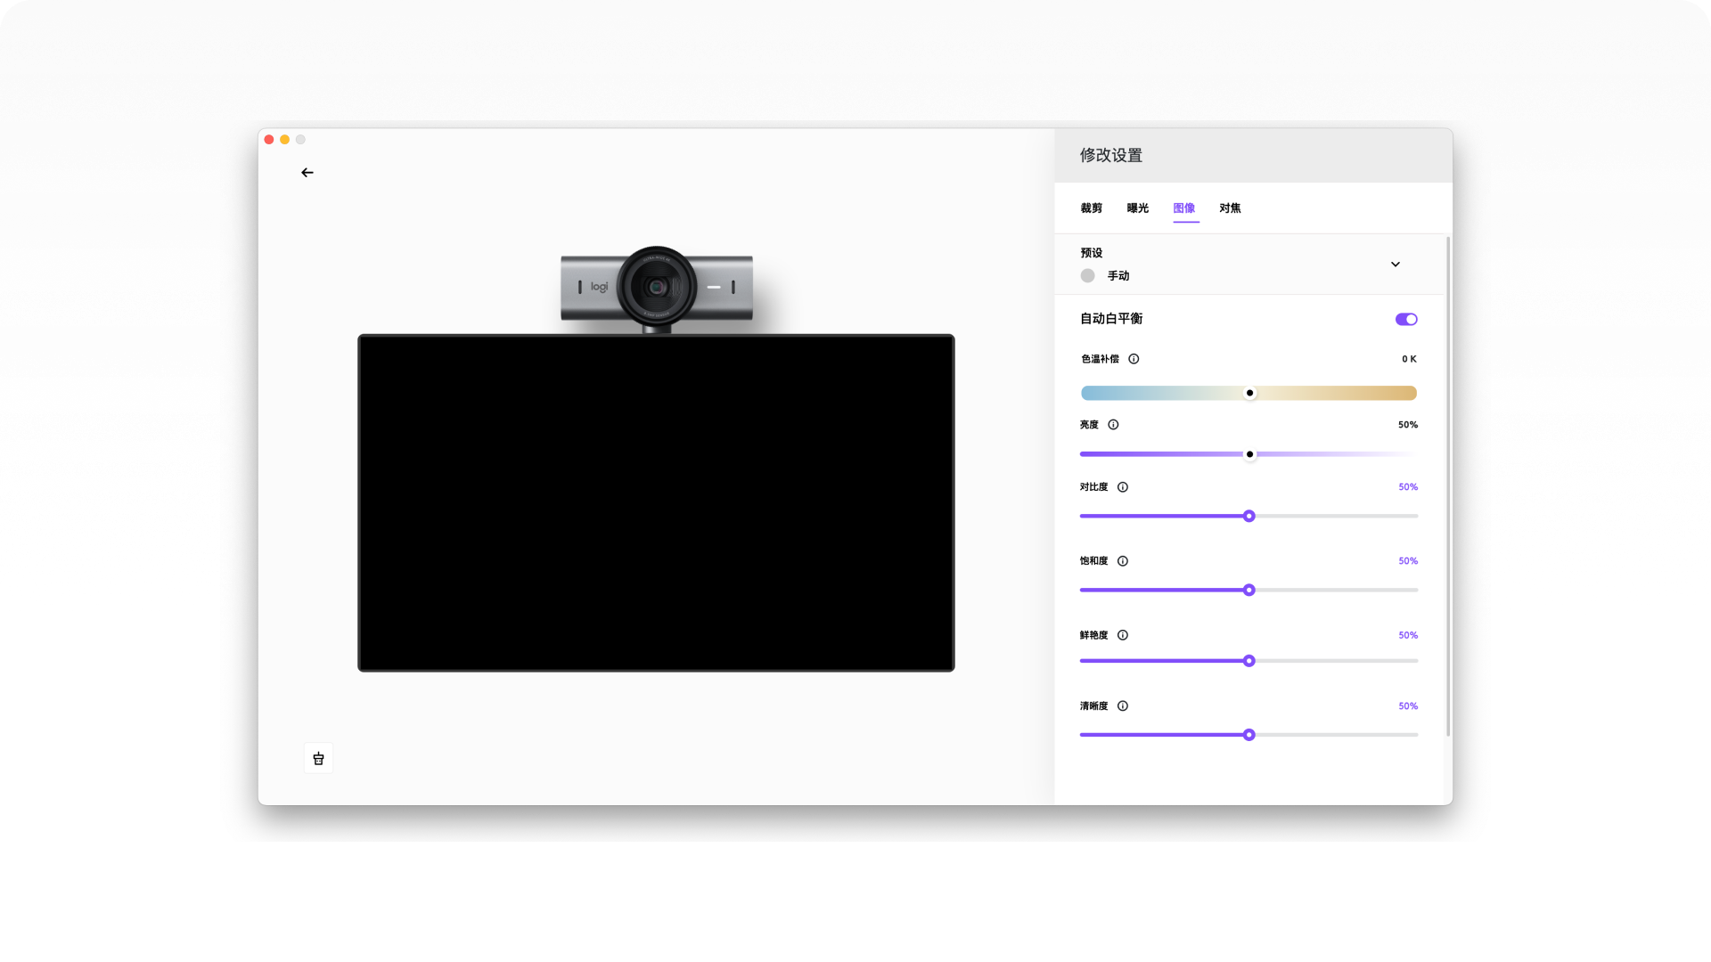Image resolution: width=1711 pixels, height=962 pixels.
Task: Click the 饱和度 slider handle
Action: click(1249, 591)
